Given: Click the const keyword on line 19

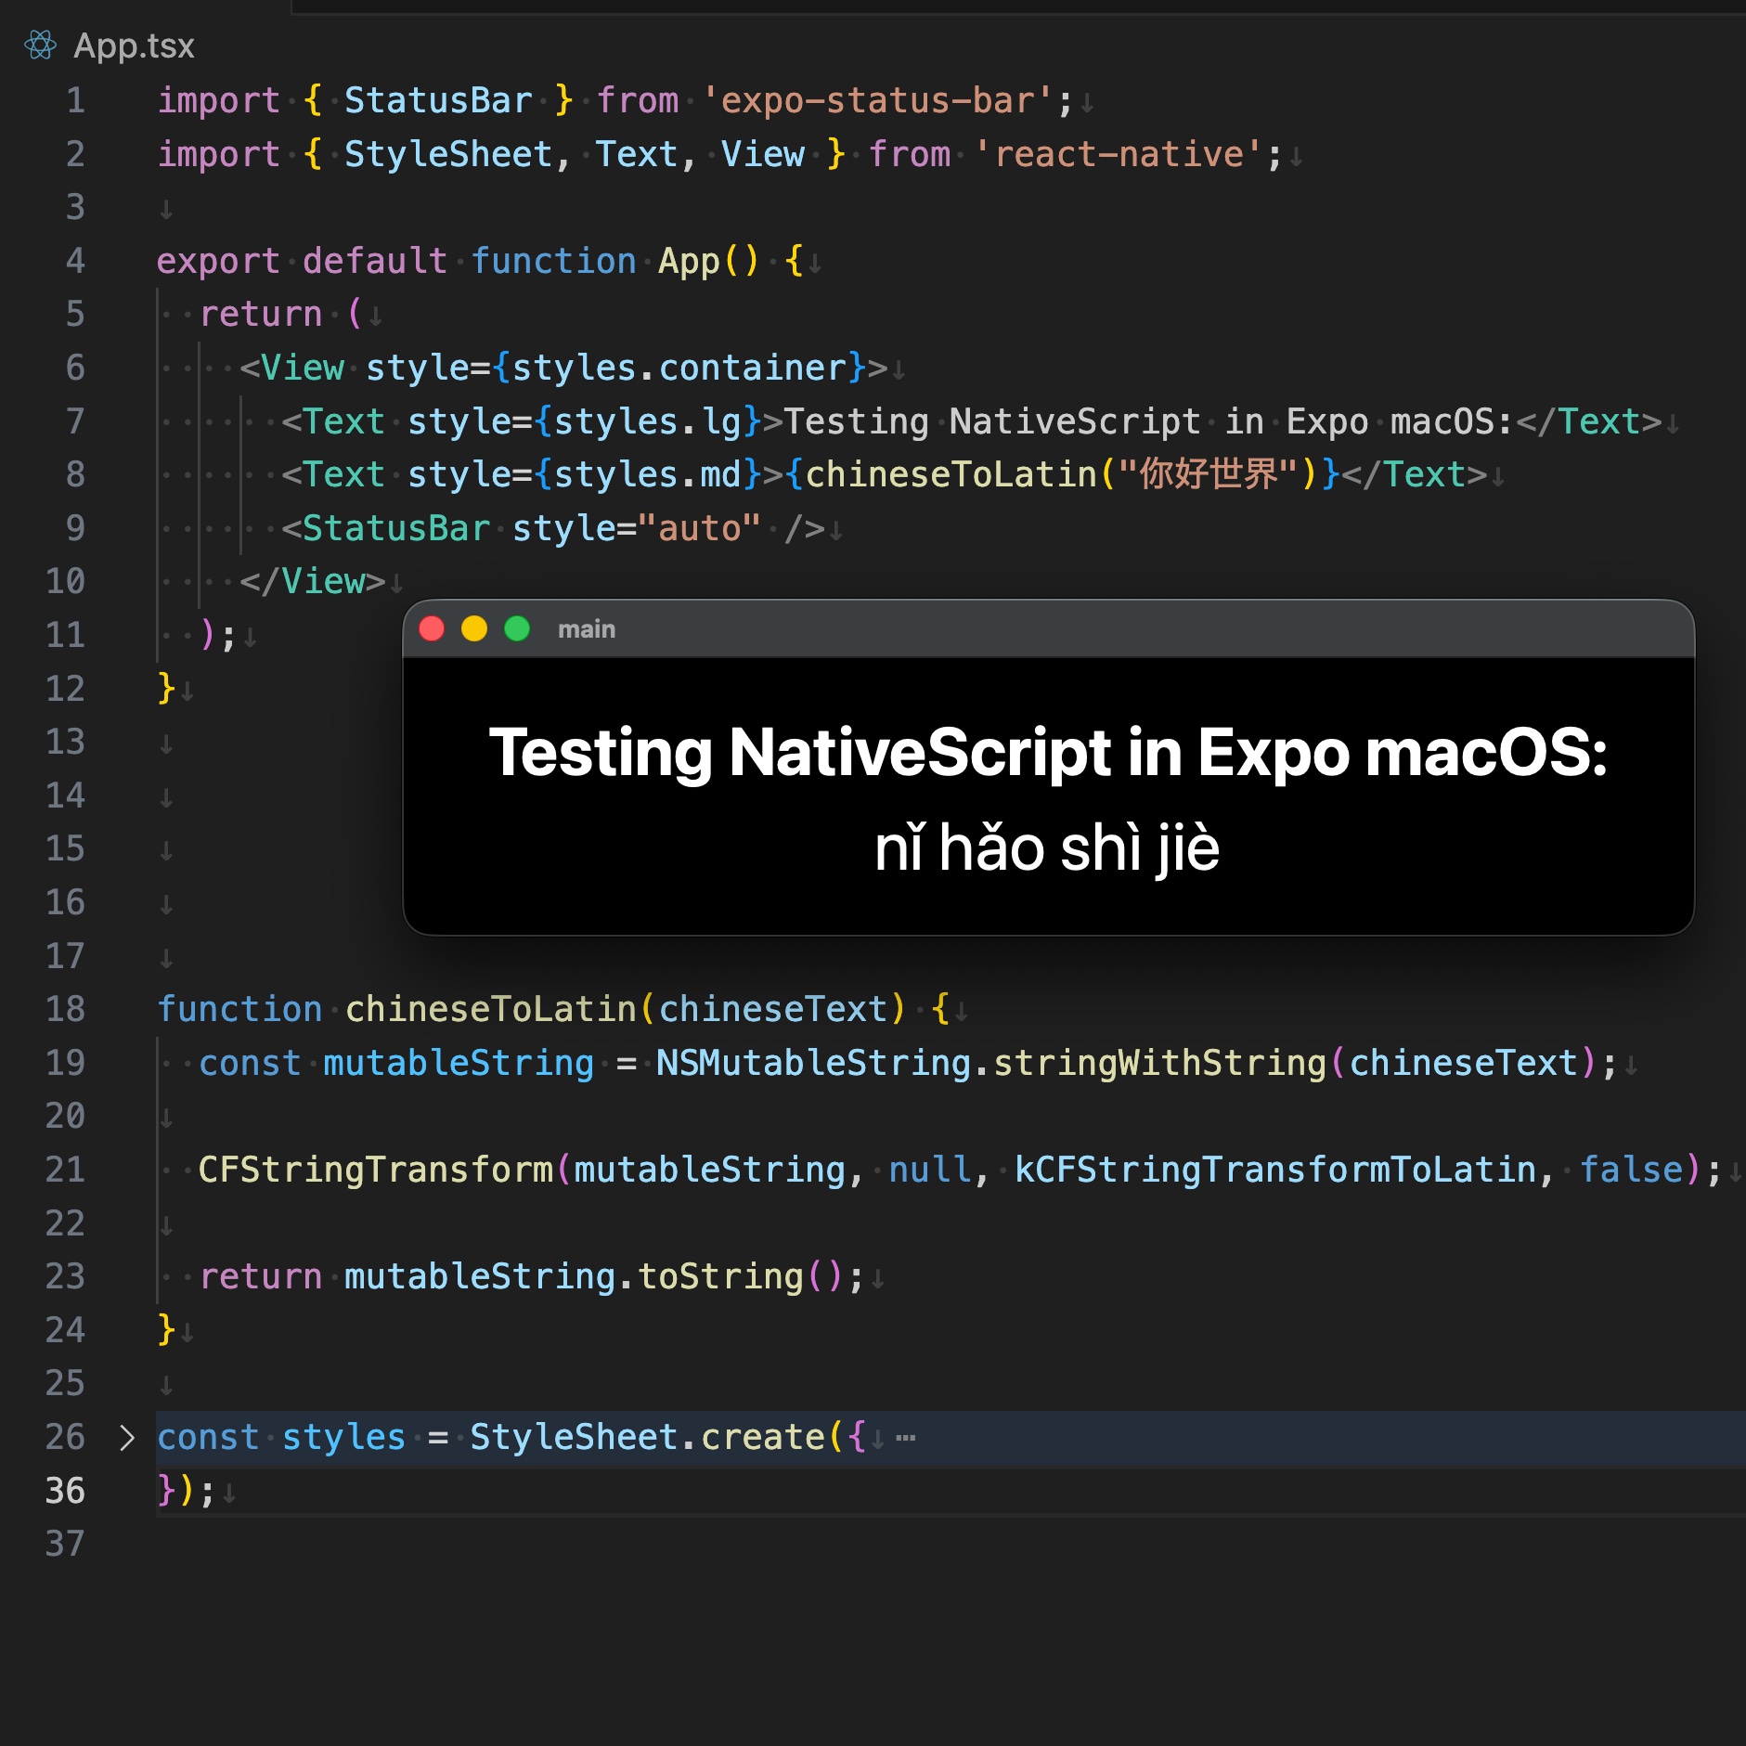Looking at the screenshot, I should (250, 1063).
